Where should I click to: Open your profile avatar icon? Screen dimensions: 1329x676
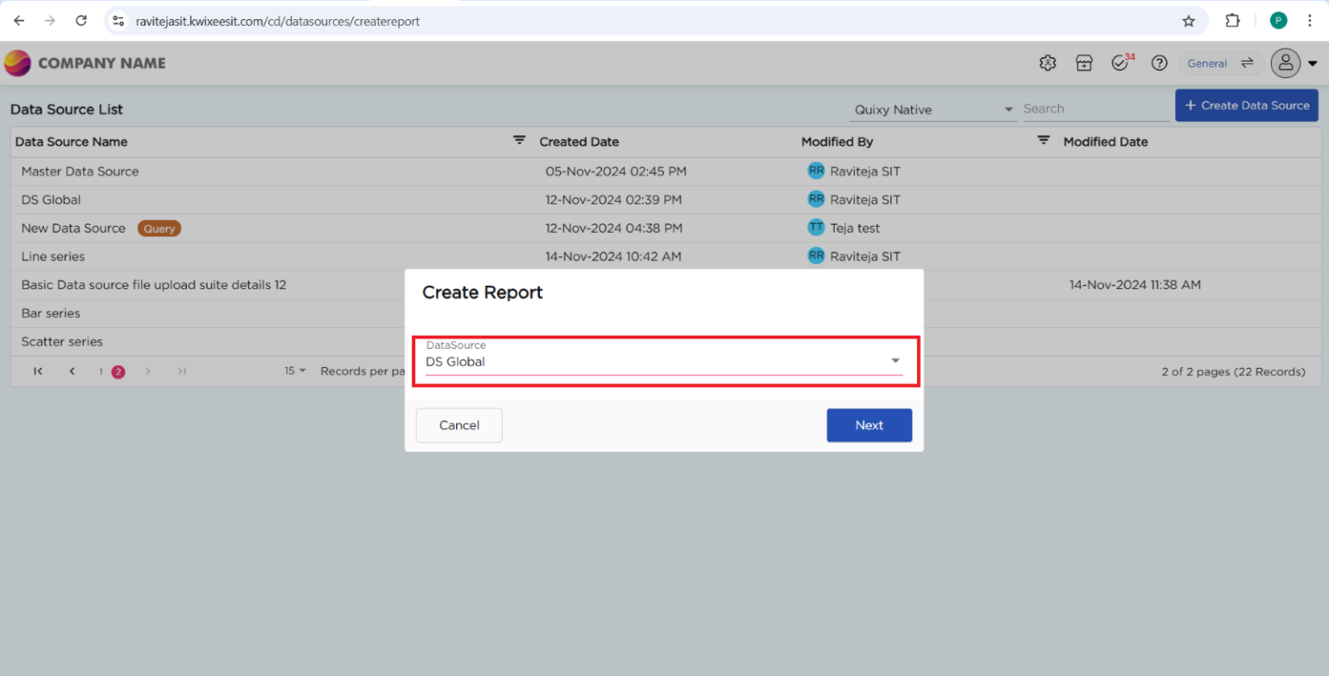(1285, 62)
